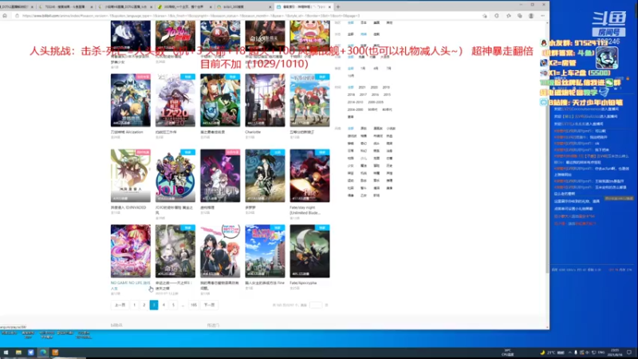
Task: Open the Alicization anime poster
Action: [131, 101]
